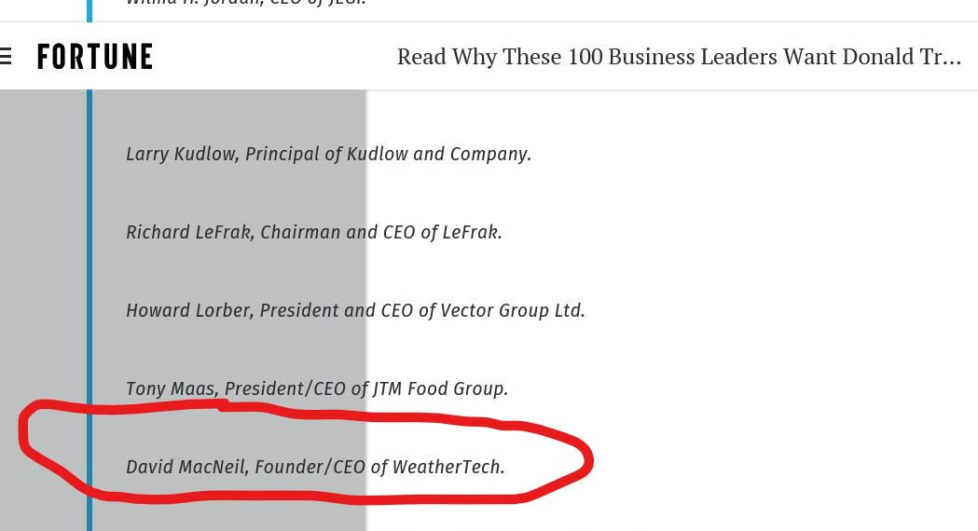Image resolution: width=978 pixels, height=531 pixels.
Task: Select the Larry Kudlow line
Action: (x=329, y=154)
